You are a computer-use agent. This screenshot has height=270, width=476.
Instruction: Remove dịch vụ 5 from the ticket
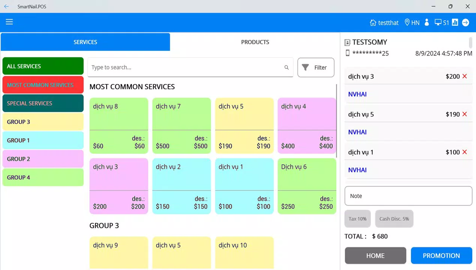pos(465,114)
